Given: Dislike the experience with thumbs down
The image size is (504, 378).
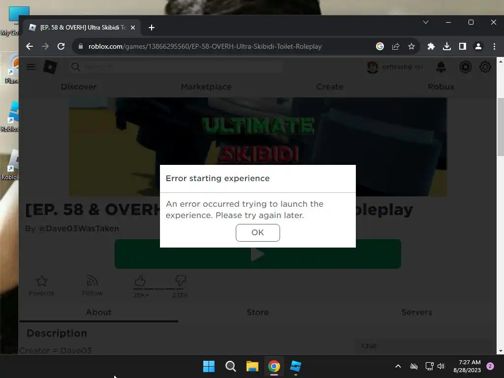Looking at the screenshot, I should (181, 281).
